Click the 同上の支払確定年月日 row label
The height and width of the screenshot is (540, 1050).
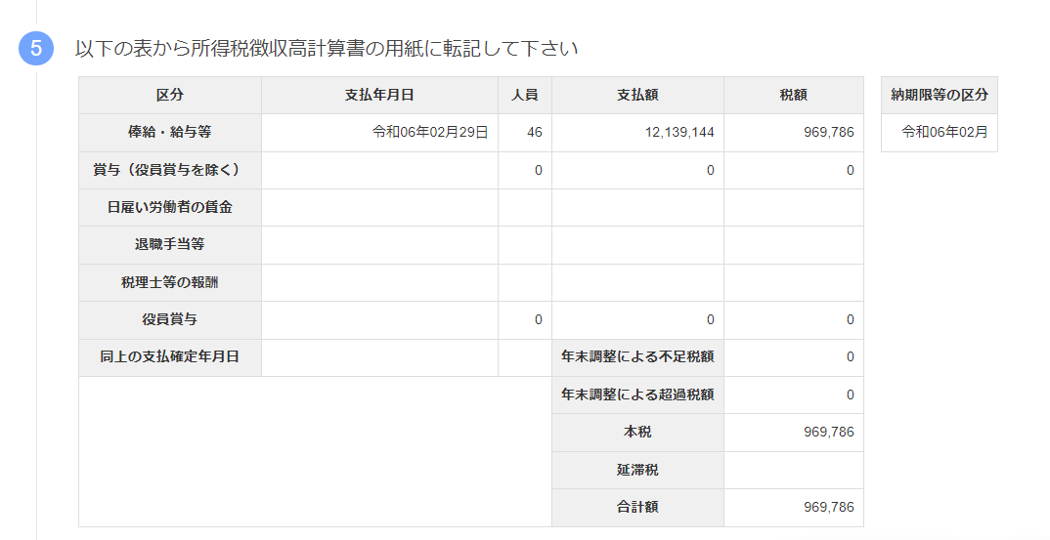pos(170,357)
